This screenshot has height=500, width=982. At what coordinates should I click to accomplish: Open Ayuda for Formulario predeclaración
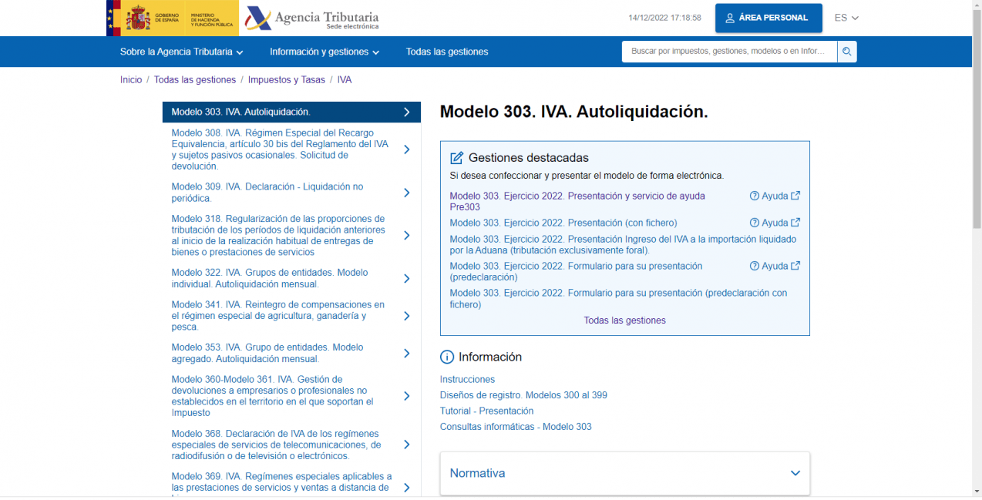click(775, 266)
